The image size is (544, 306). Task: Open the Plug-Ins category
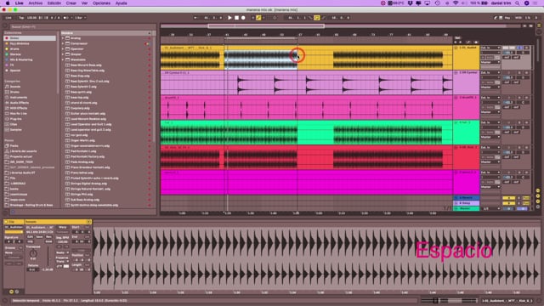[15, 119]
